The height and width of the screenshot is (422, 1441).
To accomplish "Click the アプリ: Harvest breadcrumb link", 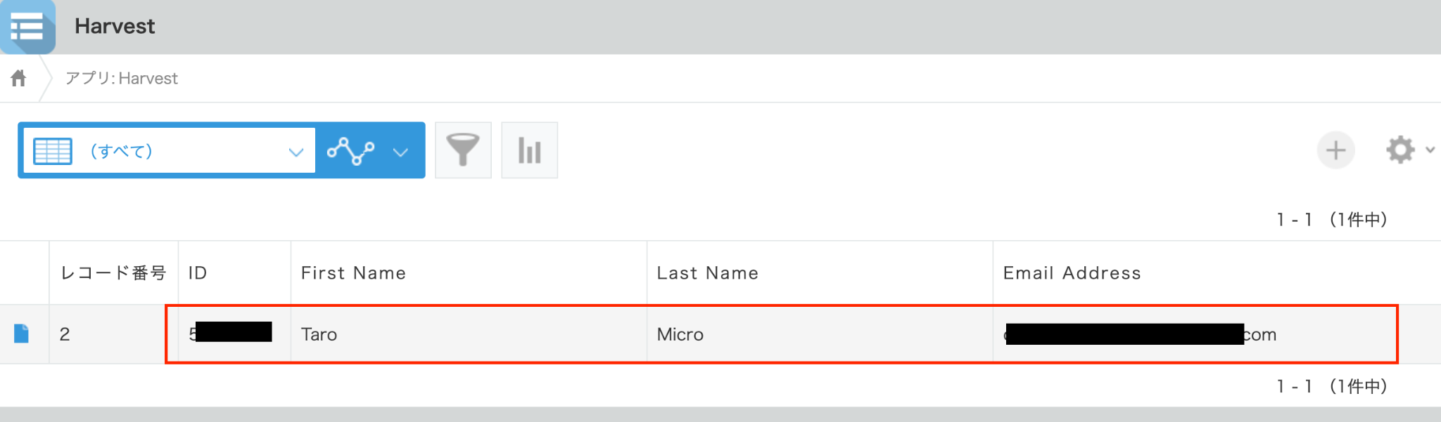I will coord(122,78).
